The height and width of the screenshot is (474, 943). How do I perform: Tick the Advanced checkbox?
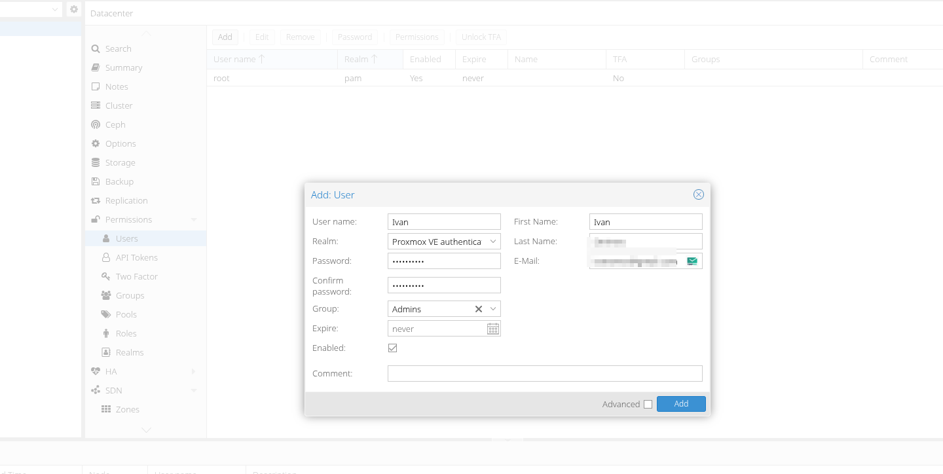[x=648, y=404]
